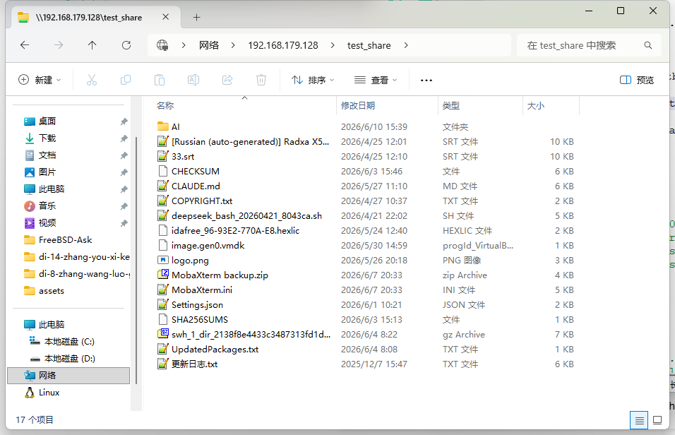Open the Linux penguin sidebar item
The height and width of the screenshot is (435, 675).
coord(42,393)
